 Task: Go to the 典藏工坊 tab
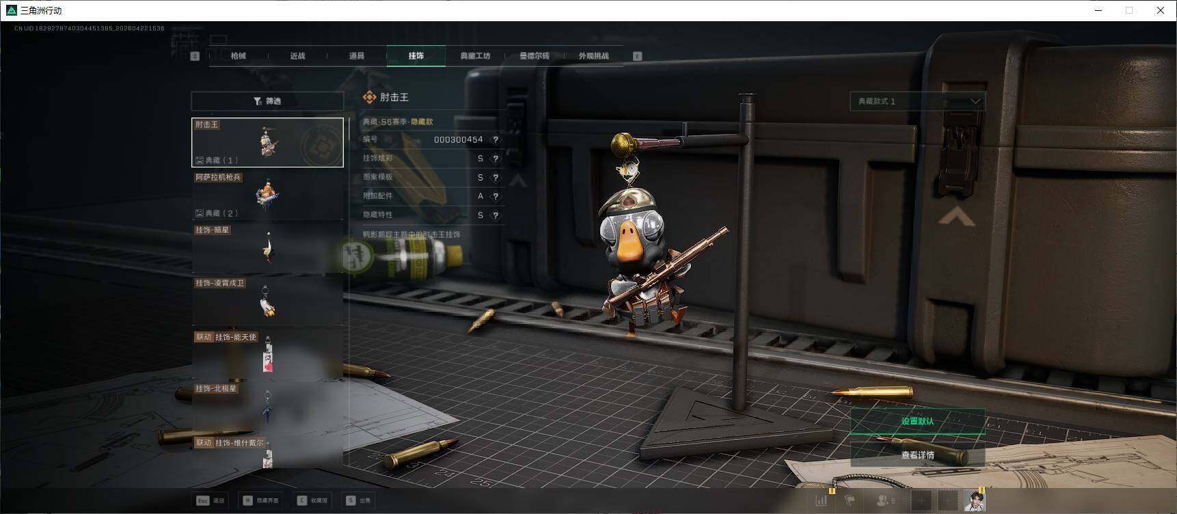click(x=475, y=56)
